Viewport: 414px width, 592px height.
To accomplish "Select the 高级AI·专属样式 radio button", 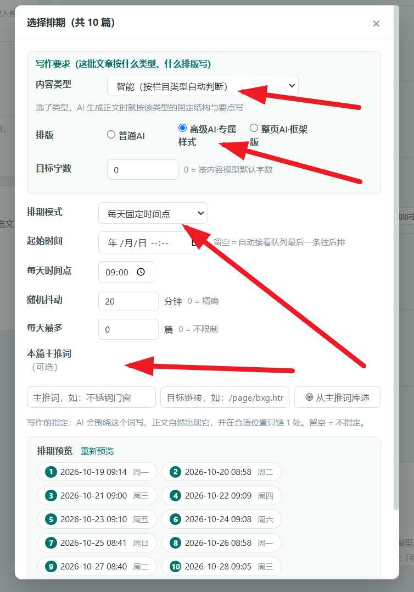I will click(182, 128).
